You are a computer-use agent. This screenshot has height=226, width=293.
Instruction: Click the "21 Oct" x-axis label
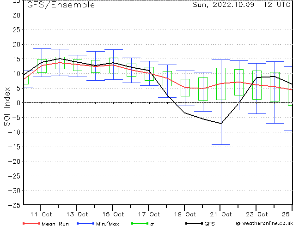(221, 214)
